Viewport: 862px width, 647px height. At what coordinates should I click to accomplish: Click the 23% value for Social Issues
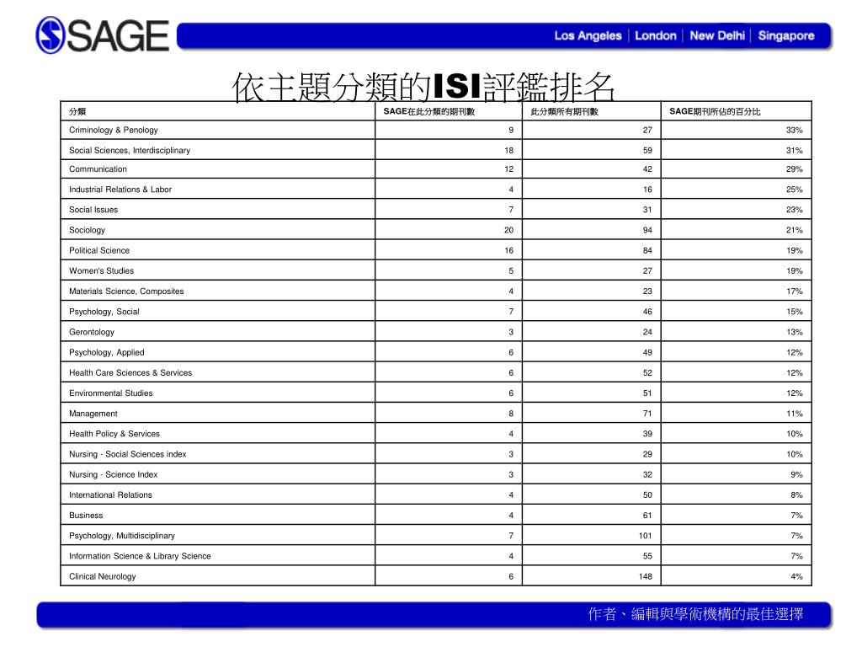(794, 210)
